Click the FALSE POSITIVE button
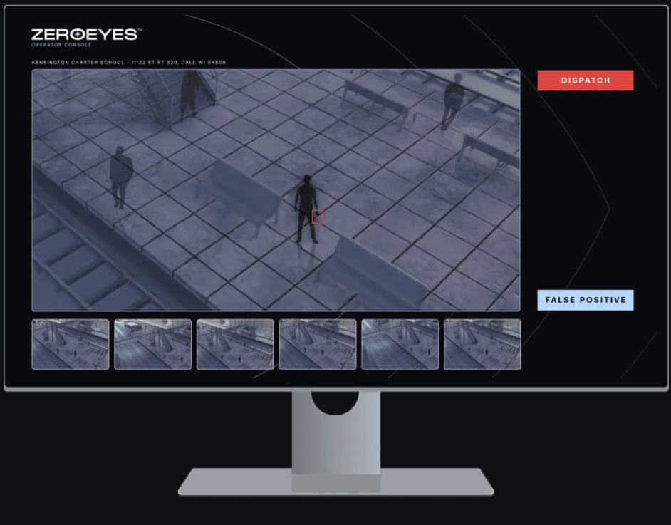Viewport: 671px width, 525px height. tap(585, 300)
